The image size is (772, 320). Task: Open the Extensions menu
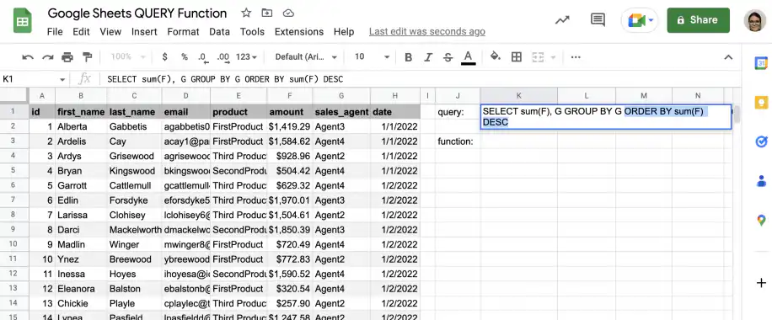coord(299,31)
